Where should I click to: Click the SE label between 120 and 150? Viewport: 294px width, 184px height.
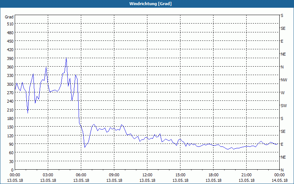tap(283, 131)
